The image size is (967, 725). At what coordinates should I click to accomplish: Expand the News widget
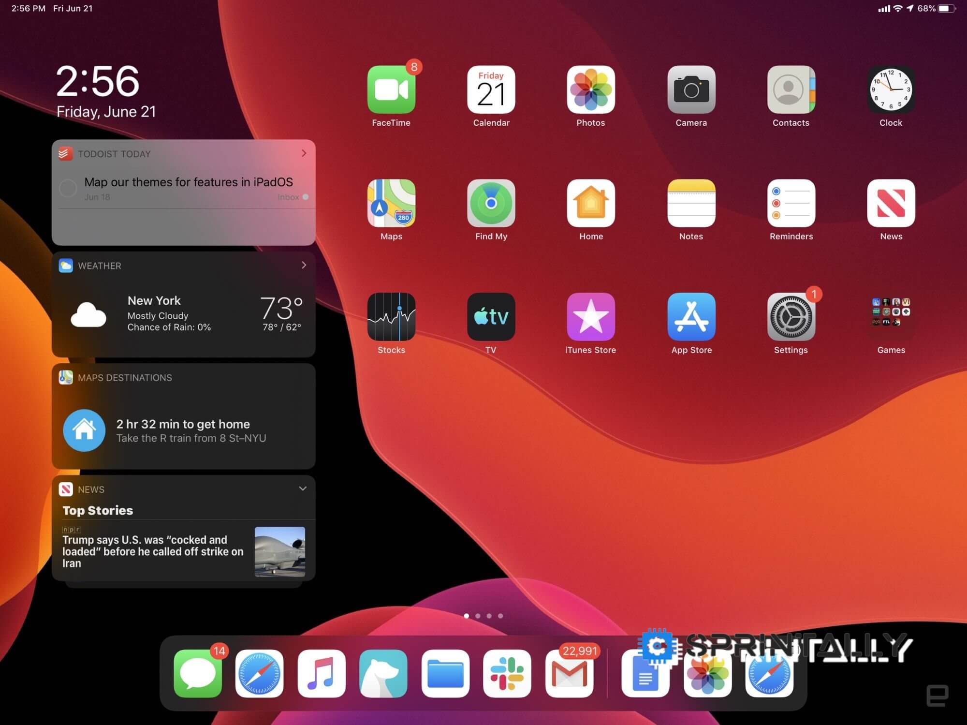(x=303, y=488)
